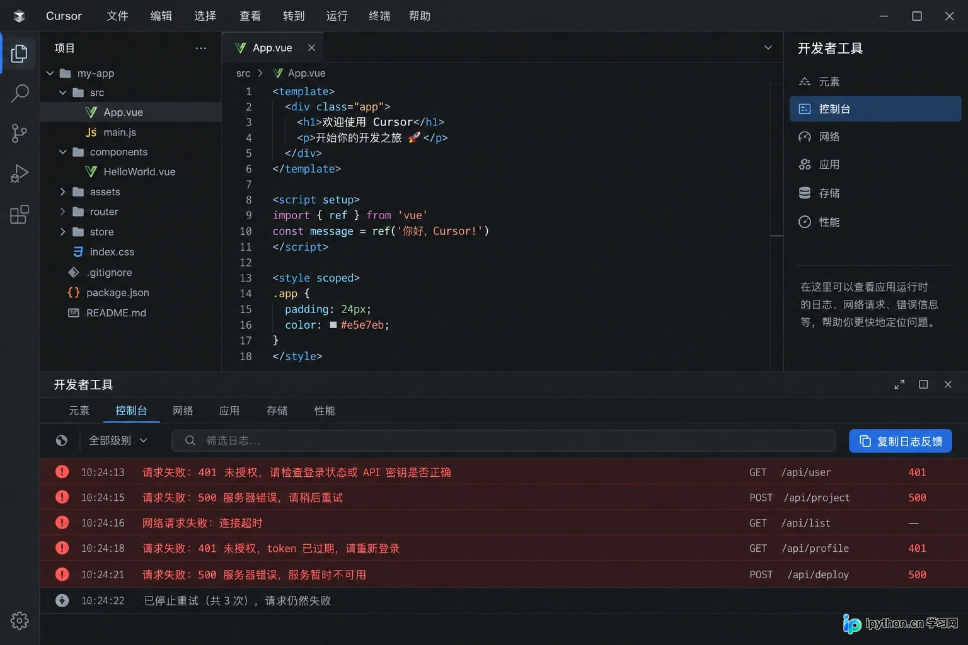
Task: Click the project panel more options icon
Action: pyautogui.click(x=201, y=49)
